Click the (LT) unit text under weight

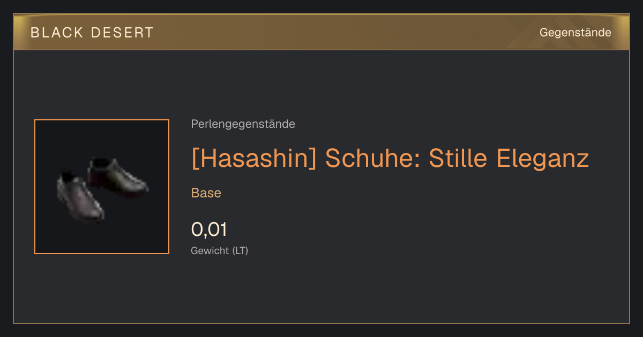[240, 250]
